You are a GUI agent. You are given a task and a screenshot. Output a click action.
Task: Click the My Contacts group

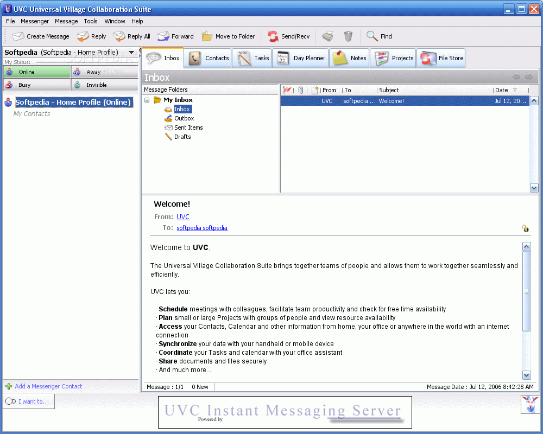[31, 113]
